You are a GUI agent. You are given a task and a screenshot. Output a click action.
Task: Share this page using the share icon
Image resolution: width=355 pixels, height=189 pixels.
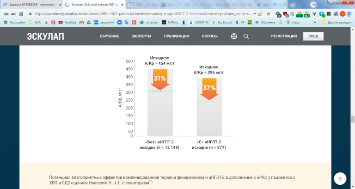point(260,14)
